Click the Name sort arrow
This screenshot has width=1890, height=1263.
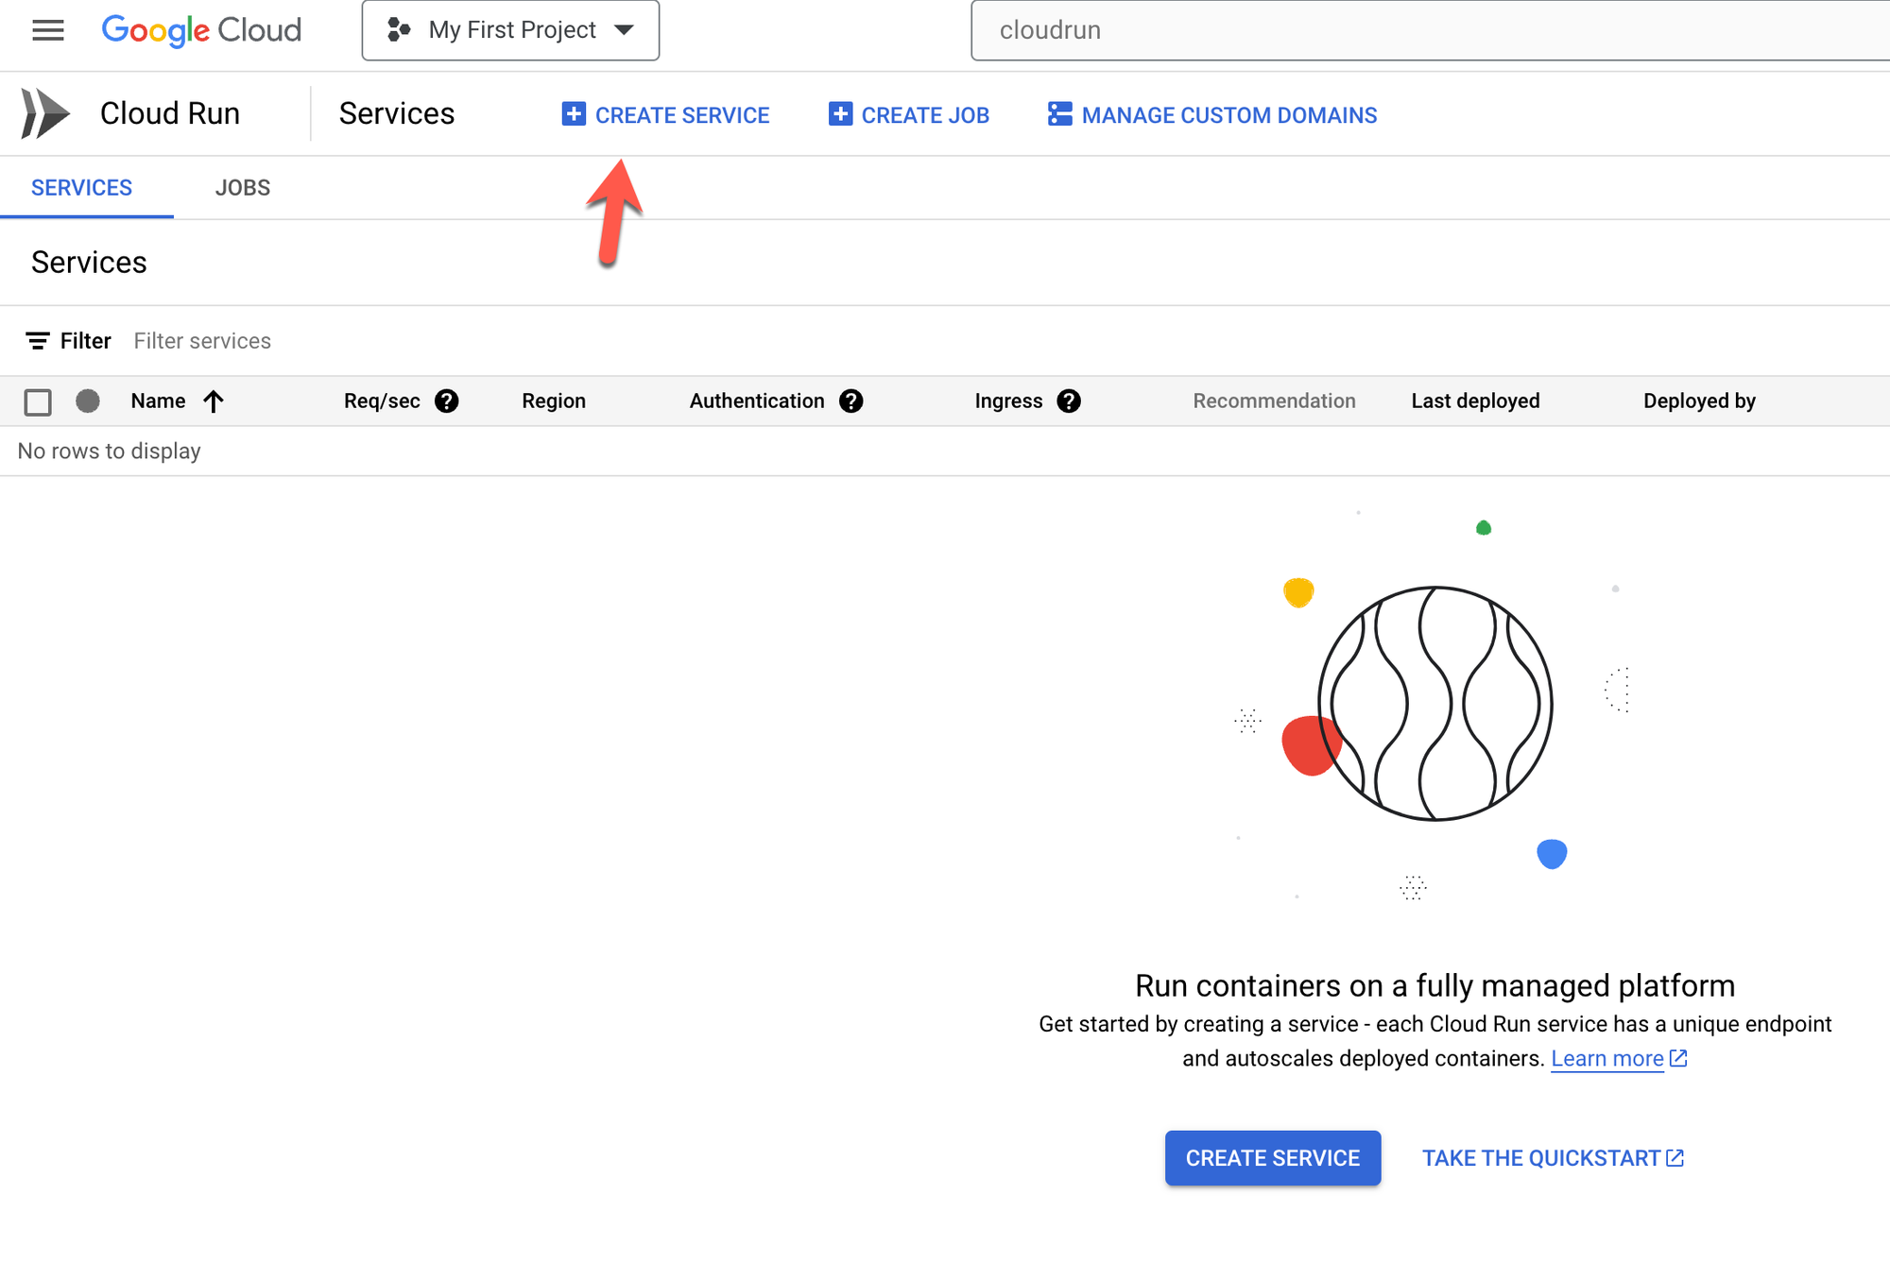[x=214, y=401]
